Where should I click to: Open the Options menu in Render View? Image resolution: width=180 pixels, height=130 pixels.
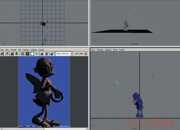click(26, 50)
